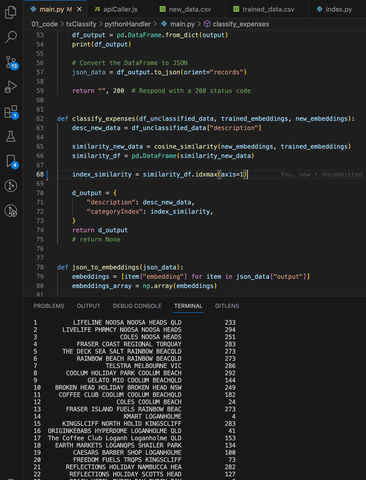Click print(df_output) on line 54
Screen dimensions: 366x480
click(x=102, y=44)
